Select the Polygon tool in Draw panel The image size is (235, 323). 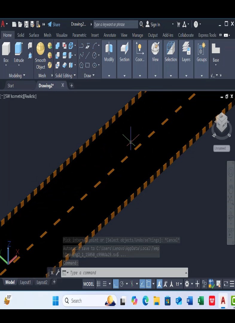pos(81,65)
